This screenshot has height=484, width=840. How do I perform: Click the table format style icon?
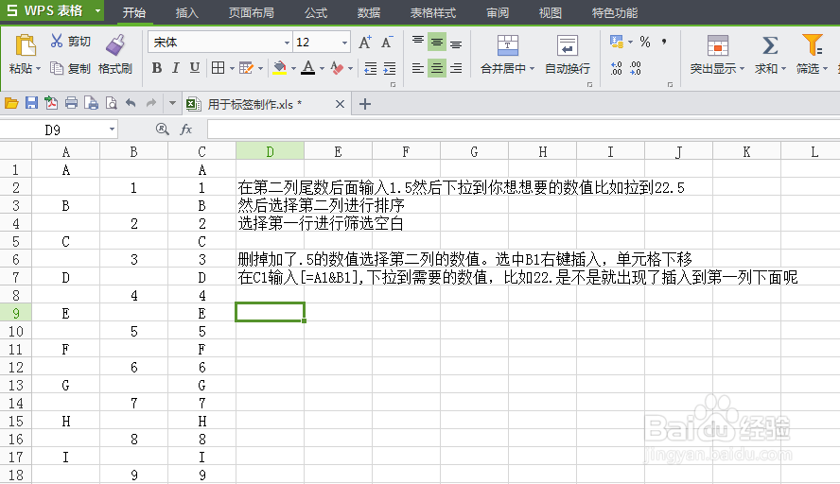[247, 68]
